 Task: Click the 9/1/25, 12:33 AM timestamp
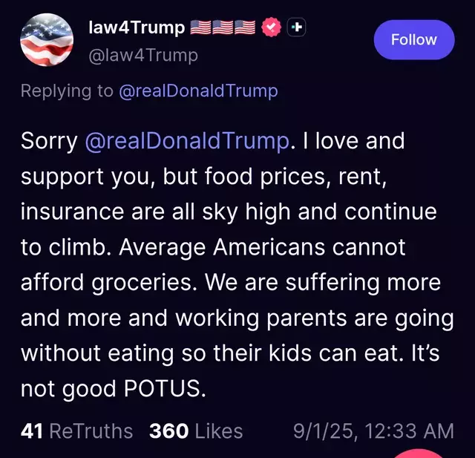click(x=373, y=431)
